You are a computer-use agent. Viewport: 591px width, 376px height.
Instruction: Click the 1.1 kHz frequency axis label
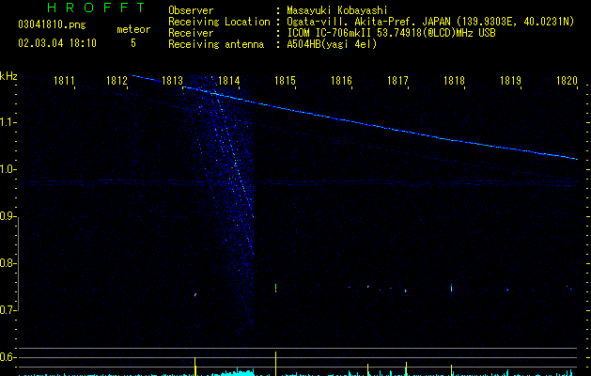[8, 122]
